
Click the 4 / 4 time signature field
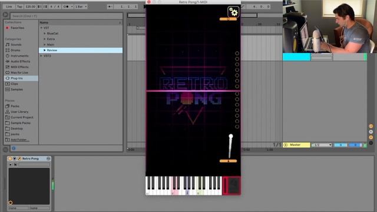(55, 6)
